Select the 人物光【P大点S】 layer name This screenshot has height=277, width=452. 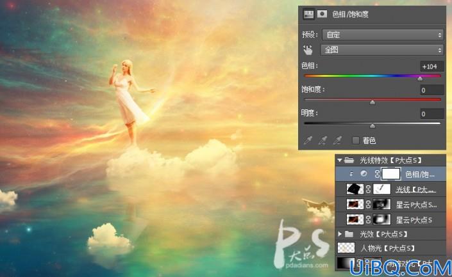388,248
